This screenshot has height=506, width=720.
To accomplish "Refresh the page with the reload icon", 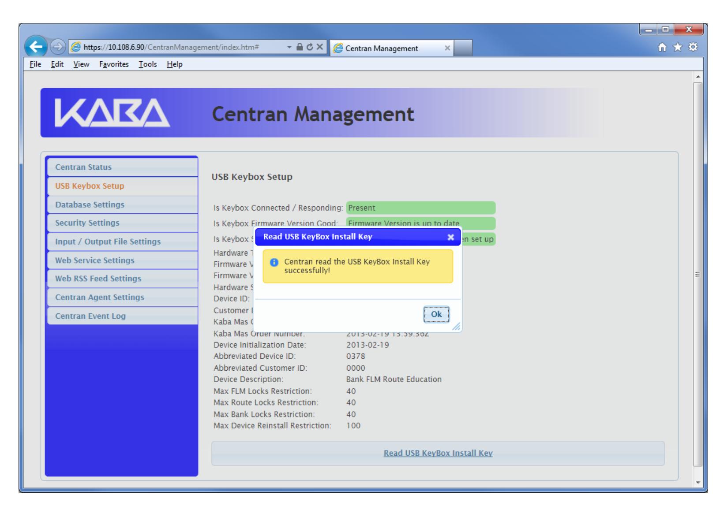I will [310, 47].
